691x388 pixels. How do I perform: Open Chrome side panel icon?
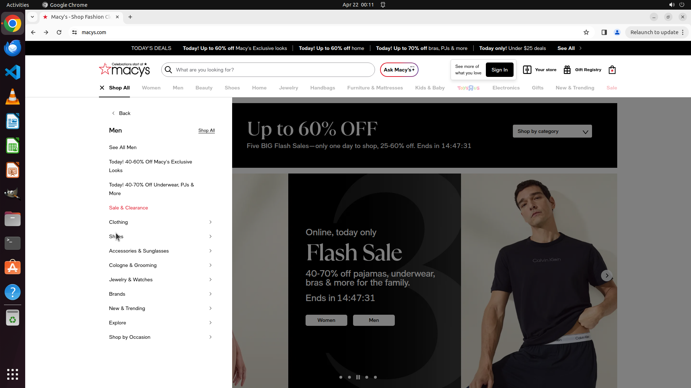pos(604,32)
